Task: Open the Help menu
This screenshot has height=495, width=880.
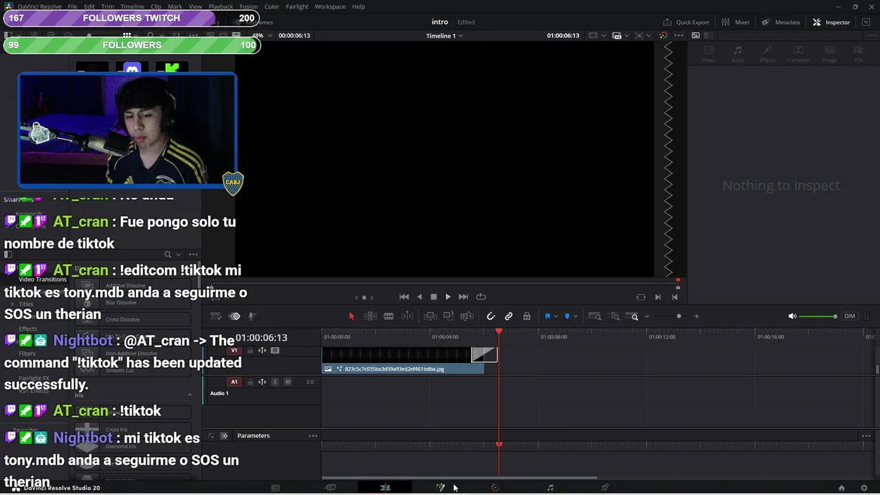Action: pyautogui.click(x=358, y=6)
